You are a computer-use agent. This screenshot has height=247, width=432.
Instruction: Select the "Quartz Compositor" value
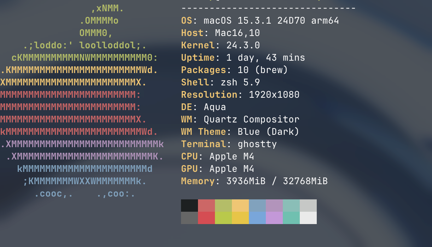[252, 119]
